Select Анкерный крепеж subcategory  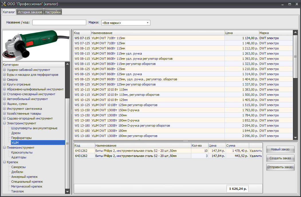24,177
